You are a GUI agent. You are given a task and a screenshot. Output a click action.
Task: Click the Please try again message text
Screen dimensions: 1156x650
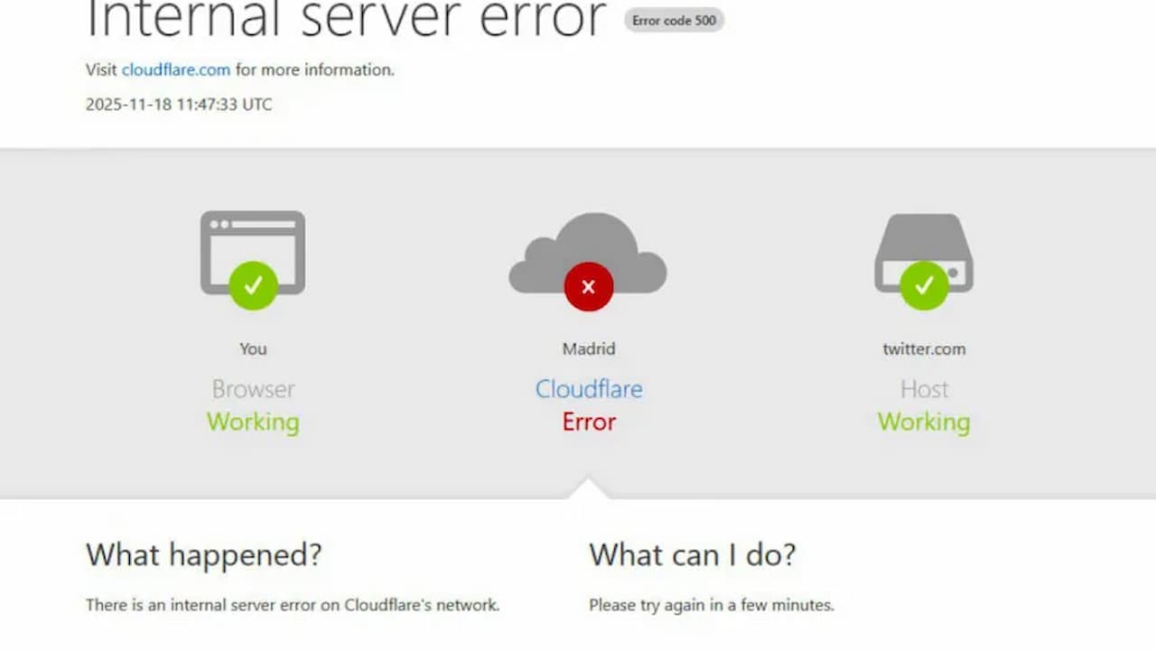click(712, 605)
